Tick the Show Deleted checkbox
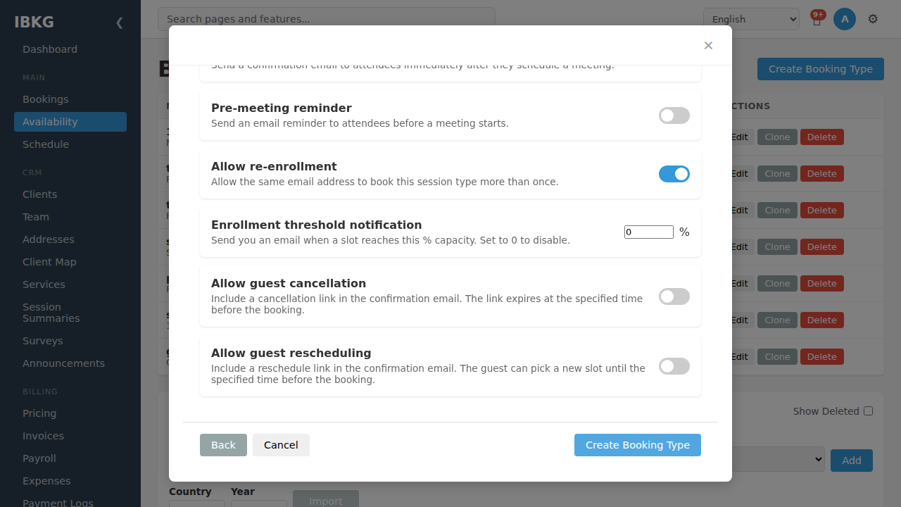Screen dimensions: 901x507 (x=868, y=411)
